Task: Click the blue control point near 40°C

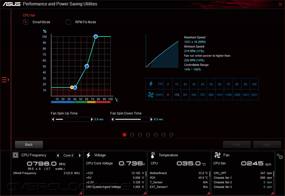Action: (75, 88)
